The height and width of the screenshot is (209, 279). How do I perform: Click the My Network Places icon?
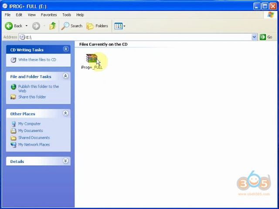(x=14, y=145)
